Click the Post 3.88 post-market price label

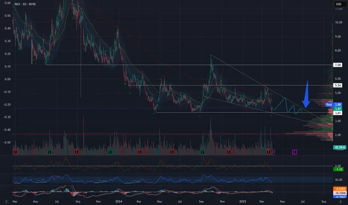point(333,105)
